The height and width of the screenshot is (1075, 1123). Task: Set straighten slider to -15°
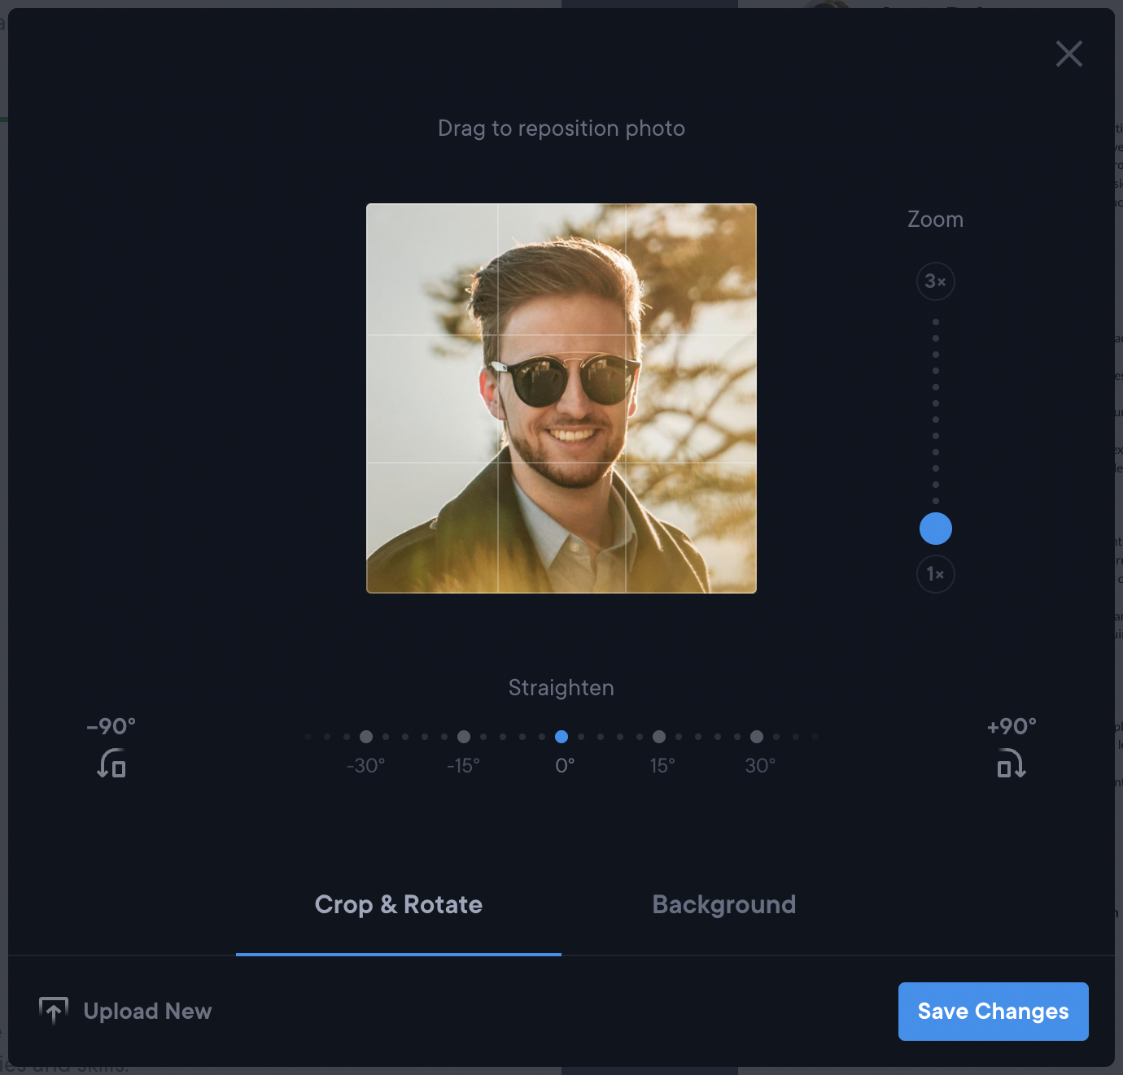point(464,737)
